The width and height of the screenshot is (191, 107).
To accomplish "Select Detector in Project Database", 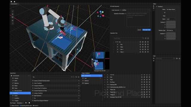I will (x=87, y=81).
